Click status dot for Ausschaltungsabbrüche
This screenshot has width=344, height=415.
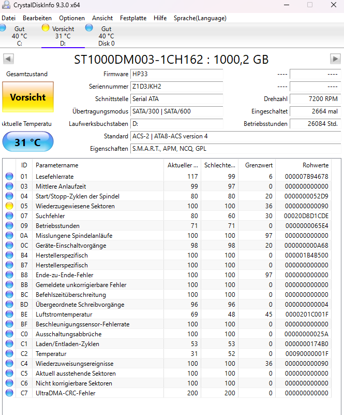tap(9, 334)
